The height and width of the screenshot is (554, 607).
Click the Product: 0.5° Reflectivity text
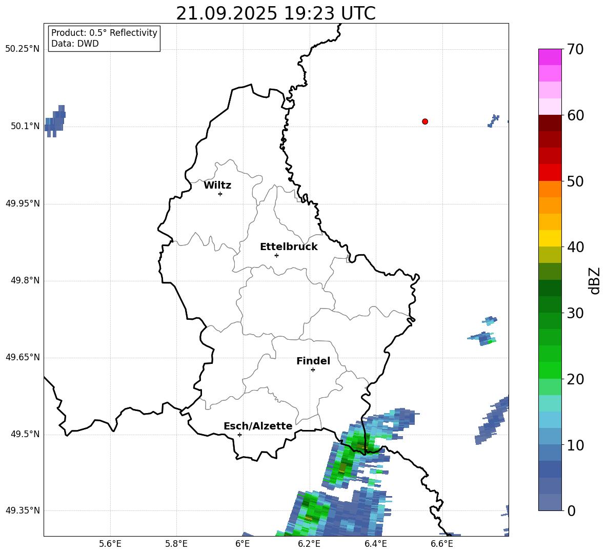(104, 32)
